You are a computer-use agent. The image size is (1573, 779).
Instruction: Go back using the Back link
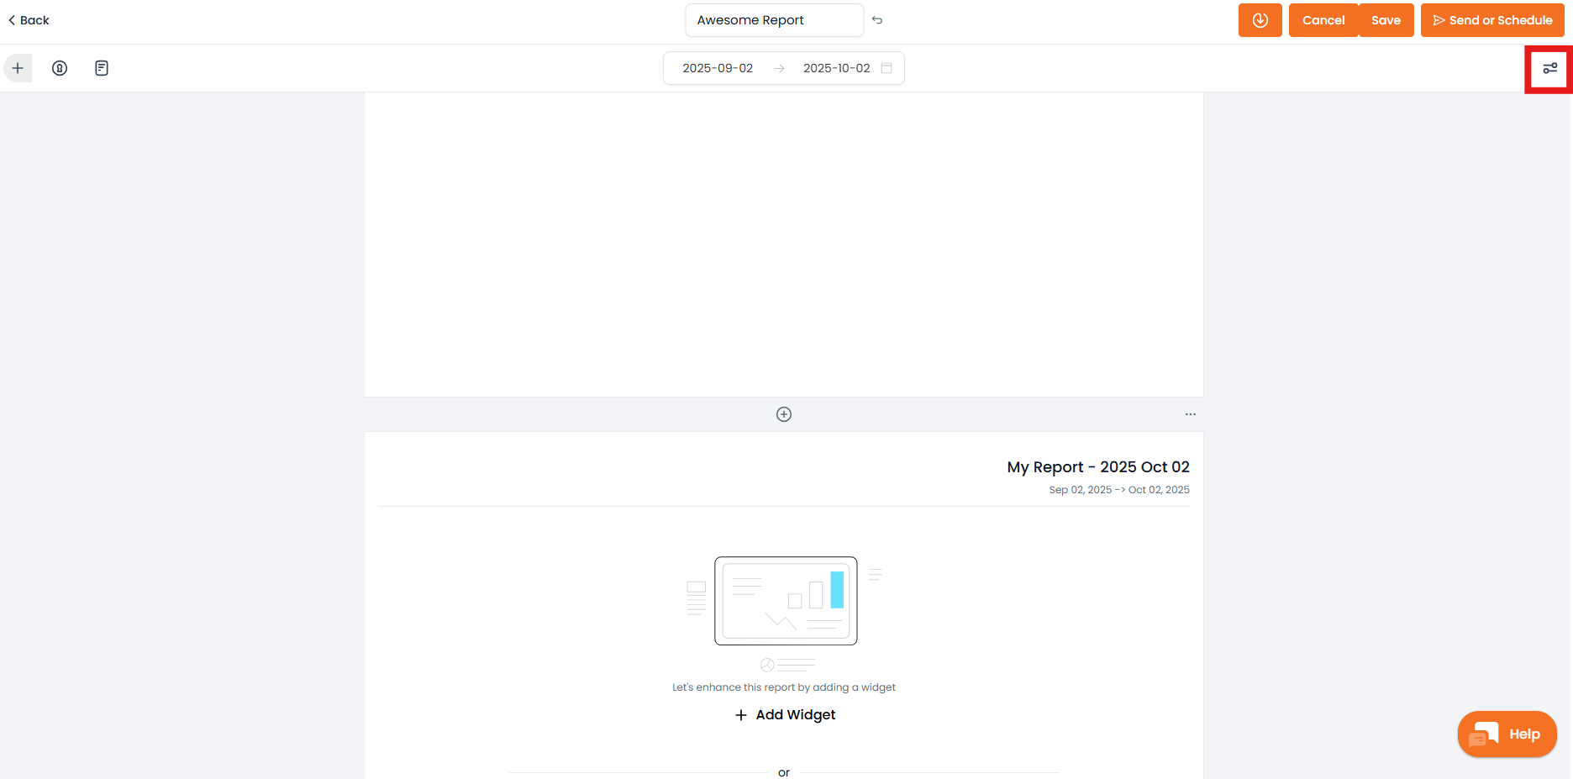29,20
